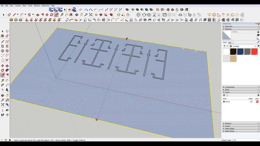Expand the Entity Info panel
260x146 pixels.
241,26
